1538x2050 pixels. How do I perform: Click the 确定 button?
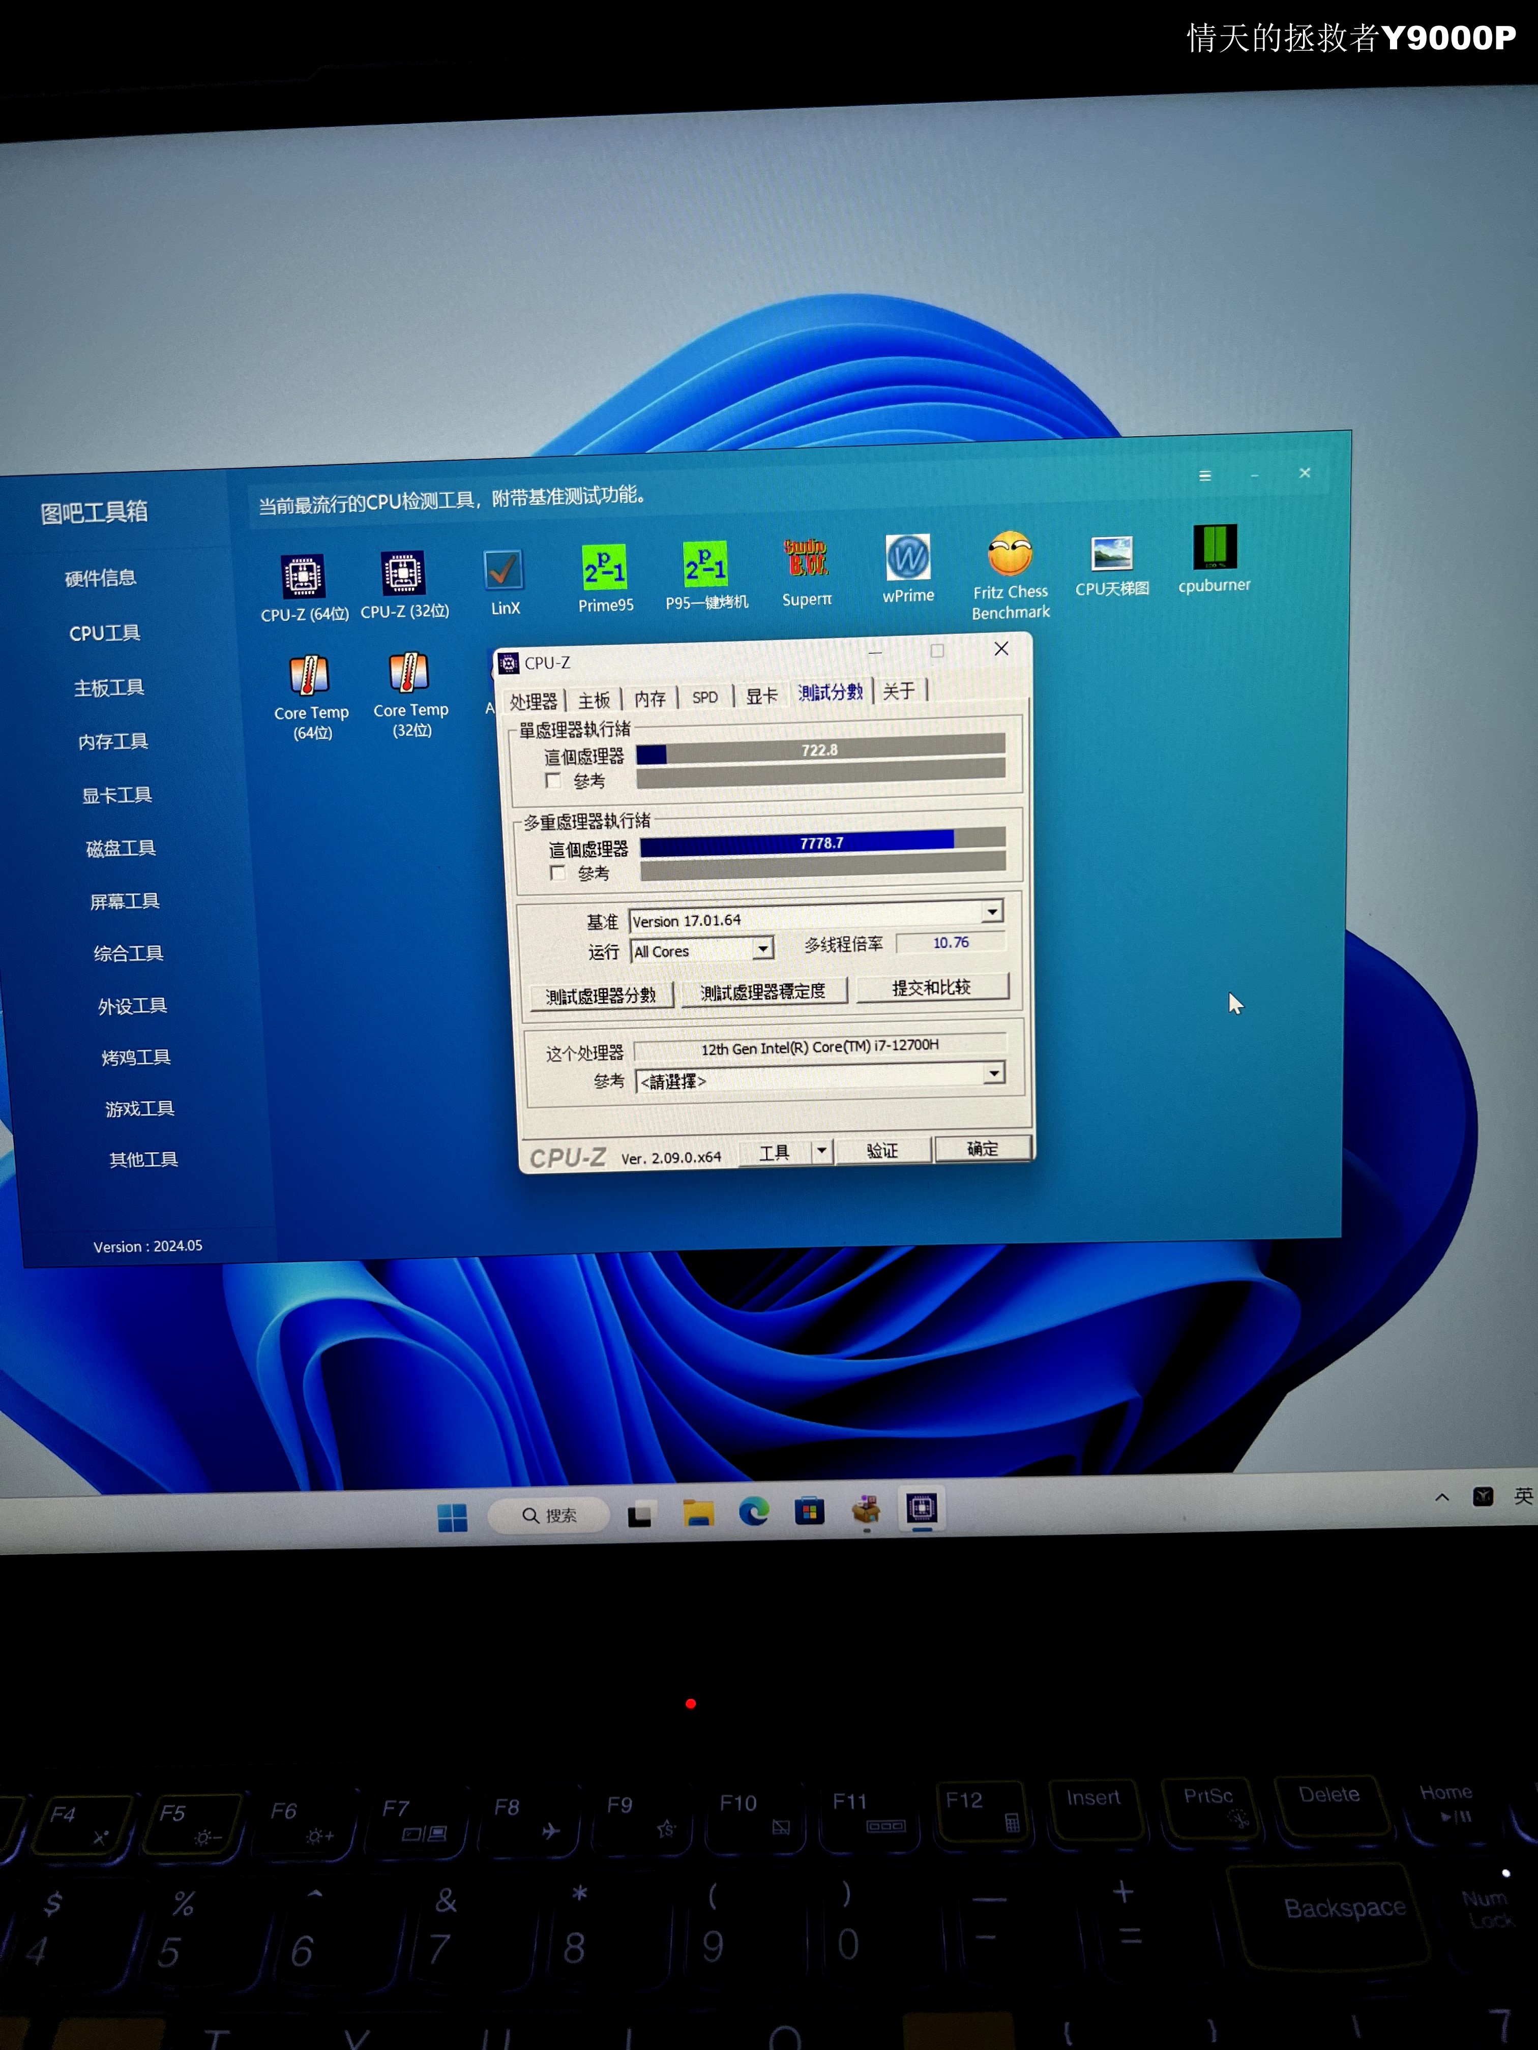click(x=983, y=1148)
